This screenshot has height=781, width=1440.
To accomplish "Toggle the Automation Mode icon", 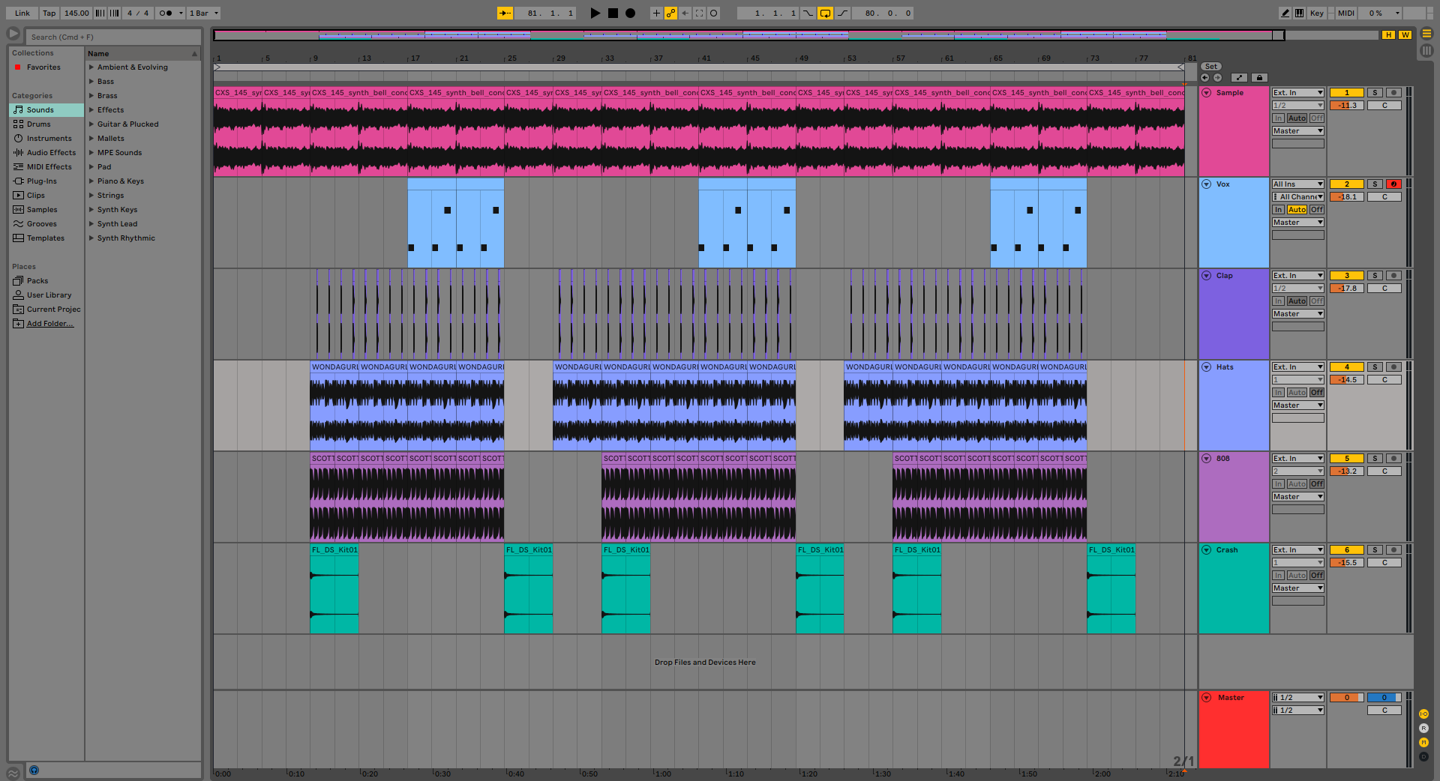I will (1239, 77).
